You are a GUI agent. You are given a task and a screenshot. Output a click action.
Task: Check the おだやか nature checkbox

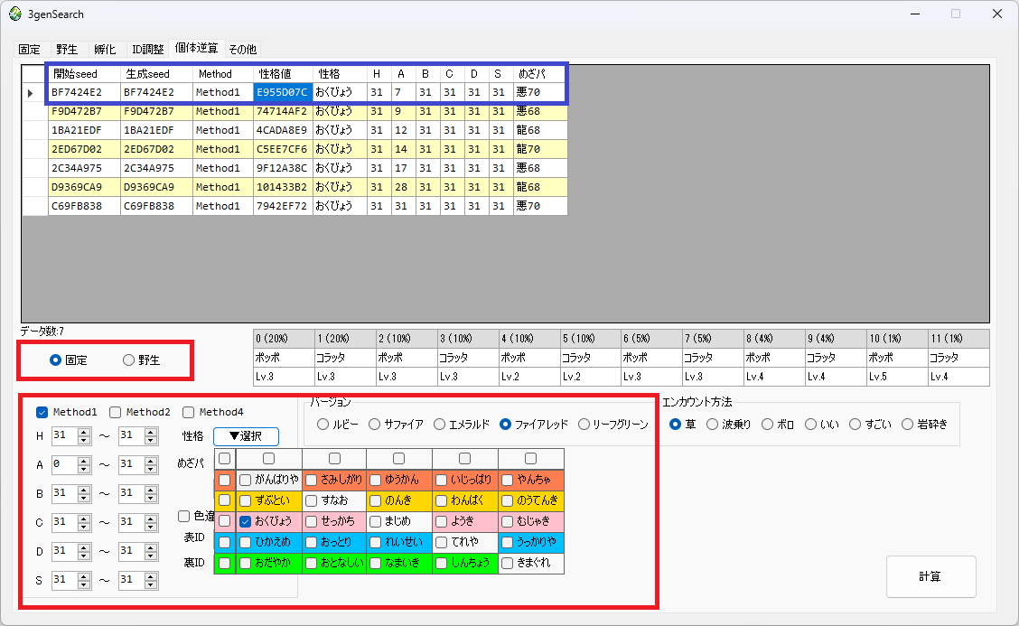tap(245, 564)
